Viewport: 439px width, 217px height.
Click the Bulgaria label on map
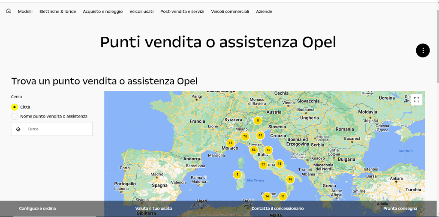pyautogui.click(x=346, y=160)
